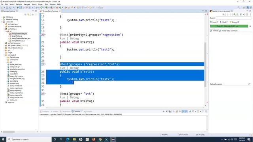Screen dimensions: 253x142
Task: Click the Search field in TestNG view
Action: [x=233, y=18]
